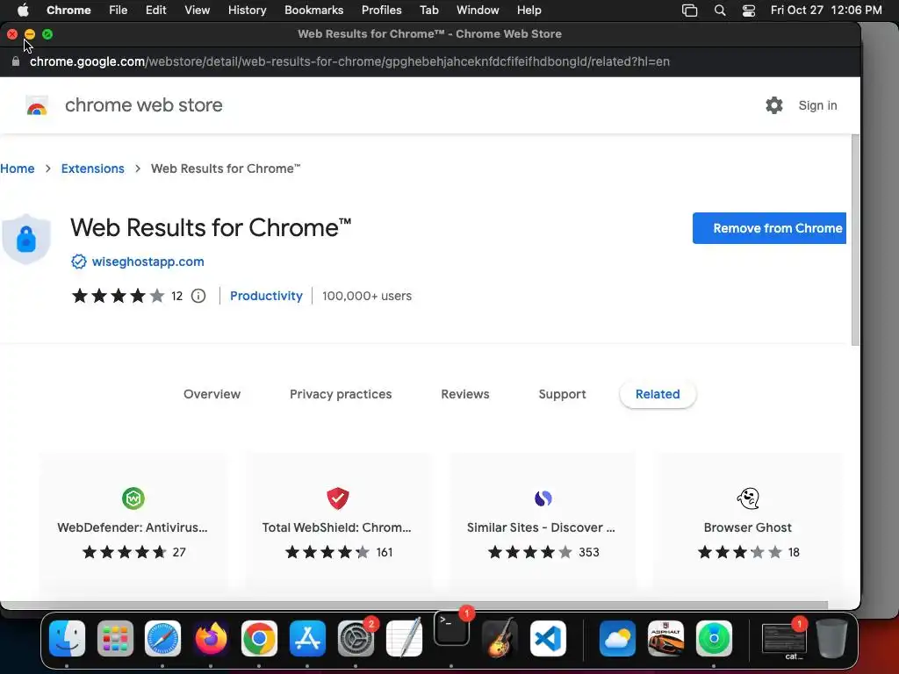Click the Web Results shield lock icon
The width and height of the screenshot is (899, 674).
pos(25,239)
